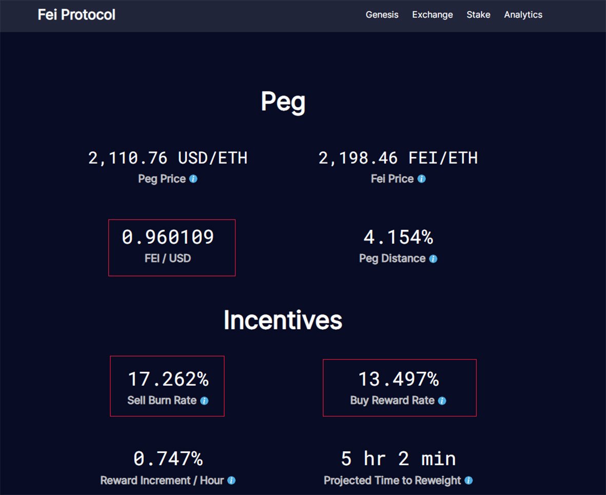This screenshot has height=495, width=606.
Task: Select the 0.960109 FEI / USD value
Action: point(168,237)
